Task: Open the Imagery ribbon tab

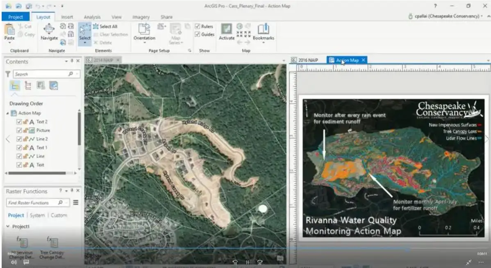Action: coord(141,17)
